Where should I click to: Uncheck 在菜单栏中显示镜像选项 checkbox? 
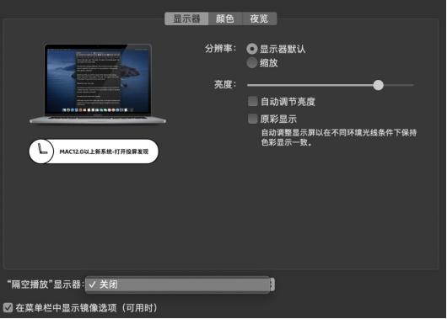tap(8, 307)
